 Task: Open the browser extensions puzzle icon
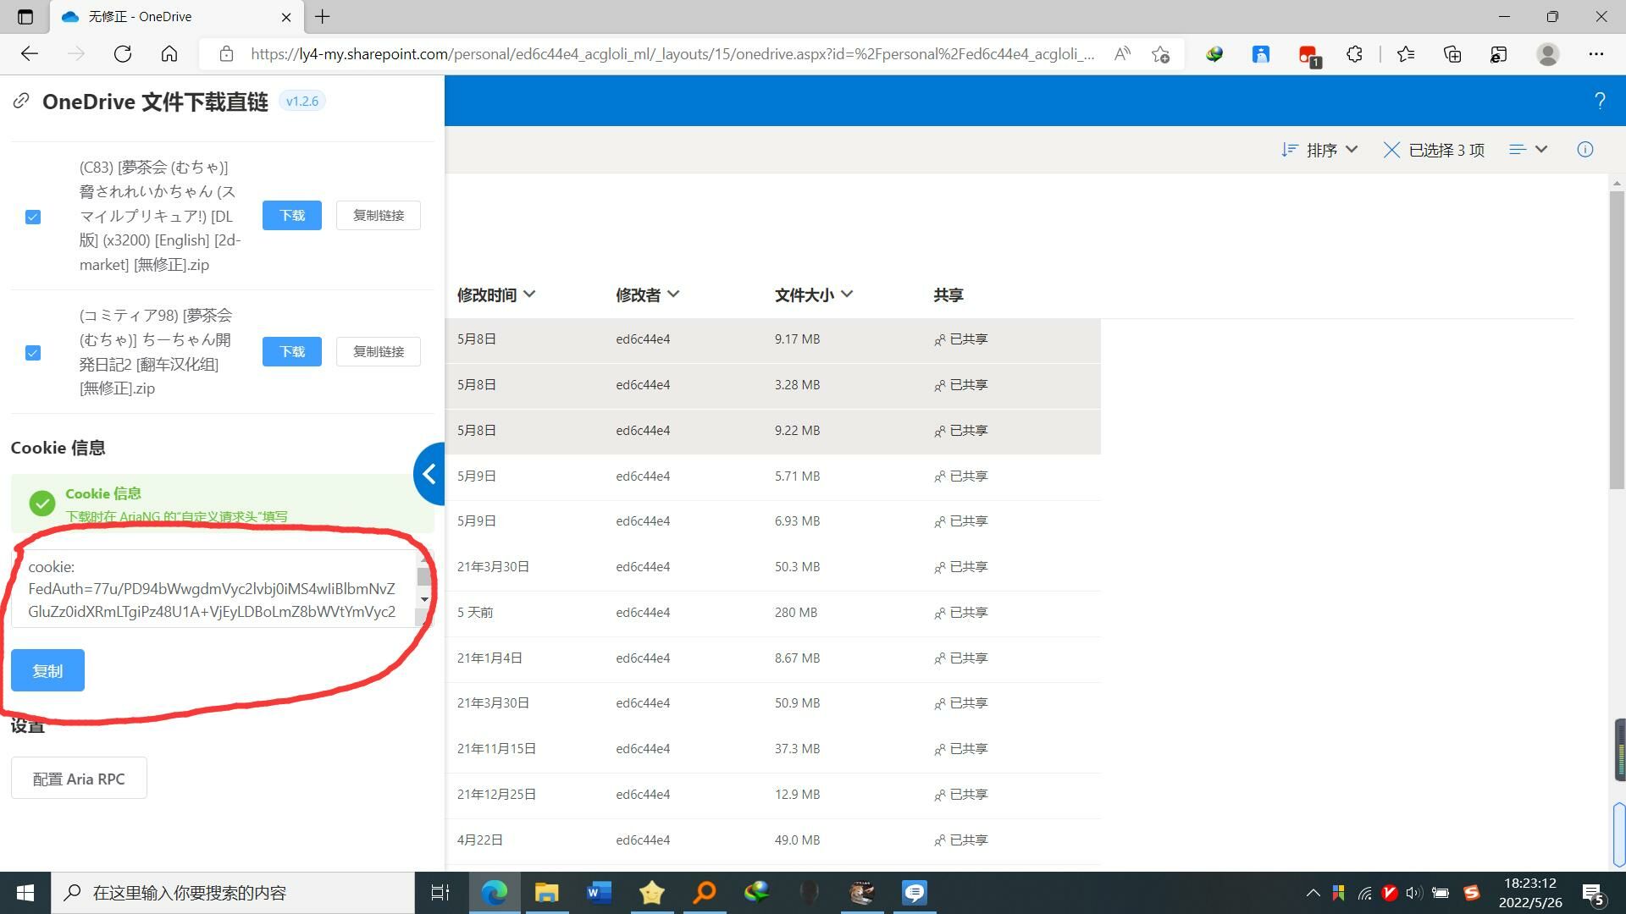click(x=1354, y=54)
